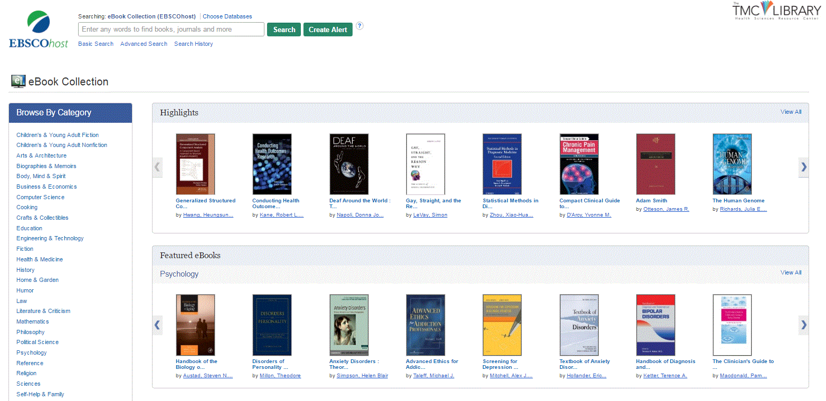Open the Search History view
Viewport: 826px width, 401px height.
tap(193, 44)
